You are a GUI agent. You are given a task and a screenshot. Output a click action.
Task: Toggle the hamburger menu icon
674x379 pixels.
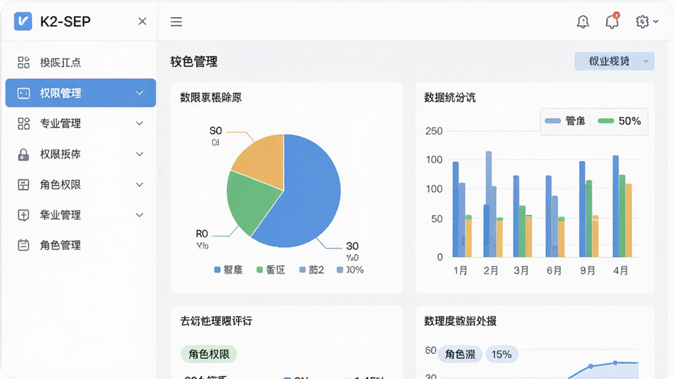tap(176, 22)
